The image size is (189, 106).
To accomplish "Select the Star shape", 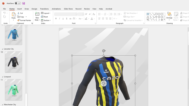I will click(162, 20).
